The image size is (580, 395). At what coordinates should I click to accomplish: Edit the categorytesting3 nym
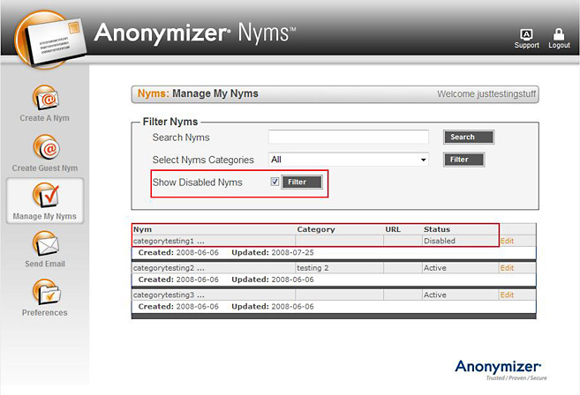507,295
